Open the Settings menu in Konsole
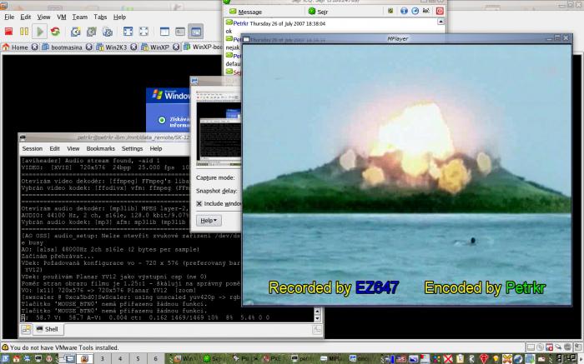This screenshot has width=584, height=364. click(x=132, y=149)
